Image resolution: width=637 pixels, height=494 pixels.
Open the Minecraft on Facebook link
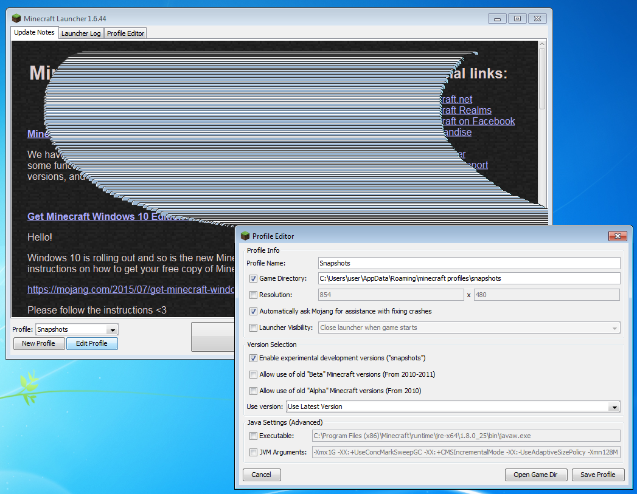(x=478, y=122)
